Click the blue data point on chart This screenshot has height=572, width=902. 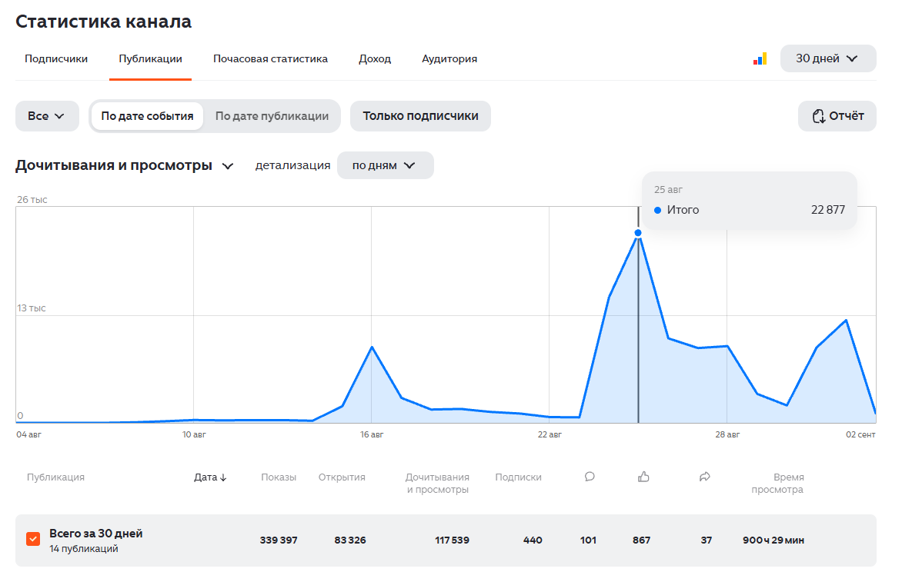point(638,233)
